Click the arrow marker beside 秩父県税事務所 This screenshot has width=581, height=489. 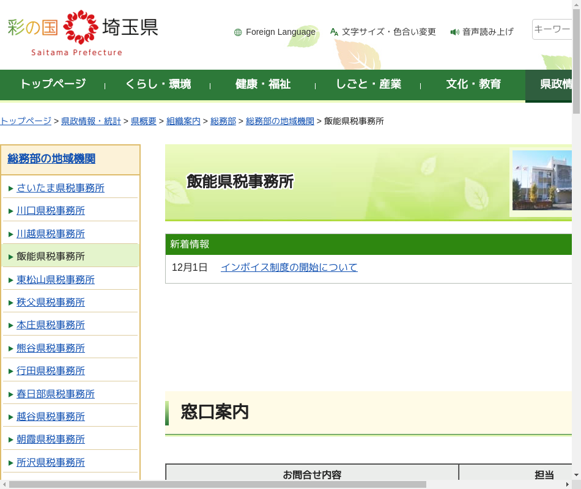click(x=11, y=303)
